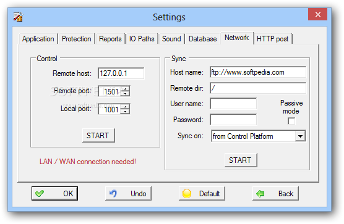Click the blue undo arrow icon

pyautogui.click(x=113, y=193)
